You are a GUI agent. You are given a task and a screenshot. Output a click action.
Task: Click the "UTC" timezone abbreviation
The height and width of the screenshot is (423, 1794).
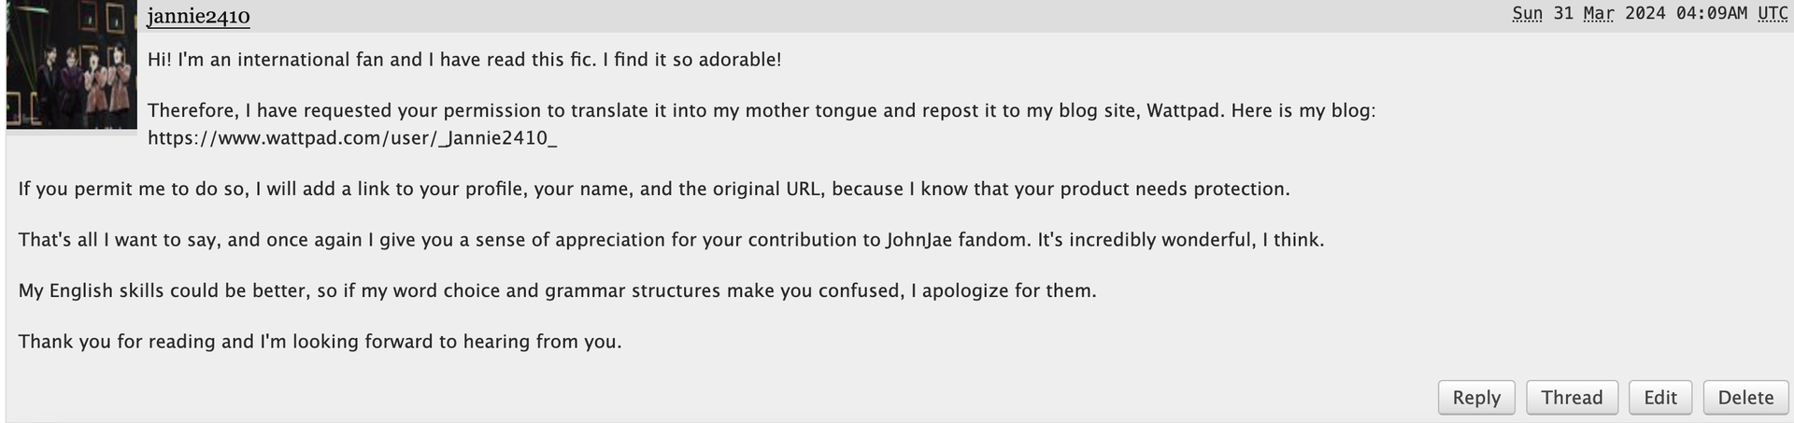pyautogui.click(x=1773, y=14)
